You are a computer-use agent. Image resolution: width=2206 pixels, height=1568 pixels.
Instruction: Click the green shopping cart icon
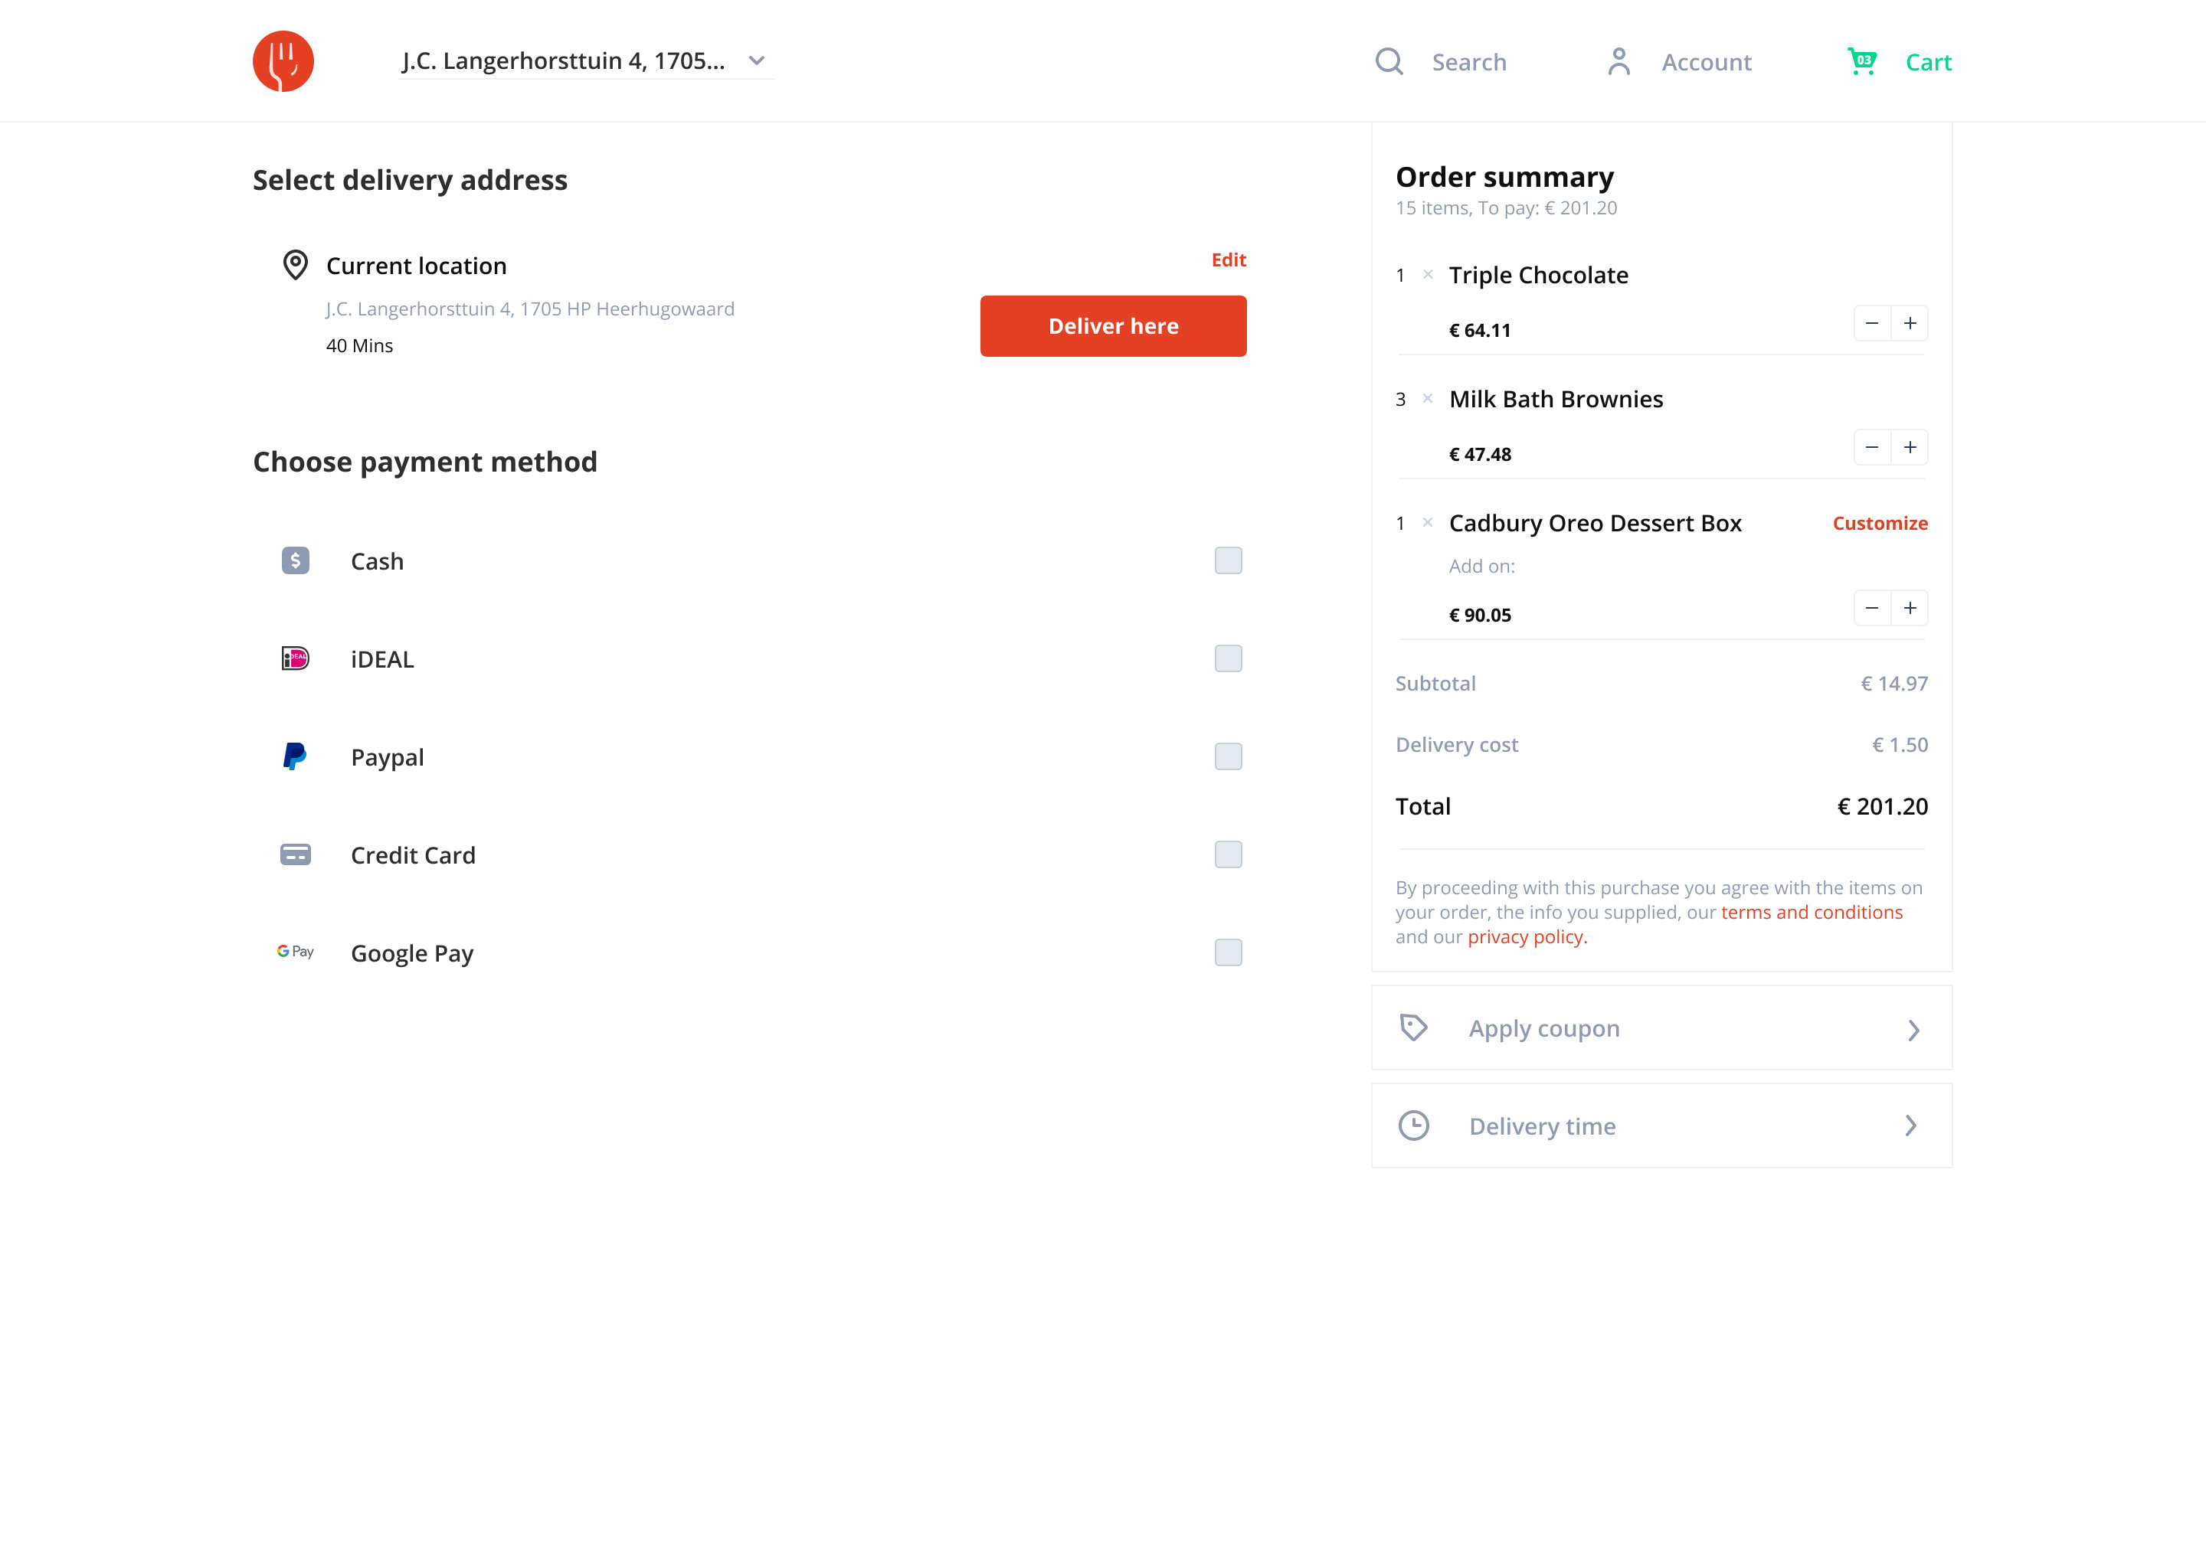click(x=1861, y=60)
